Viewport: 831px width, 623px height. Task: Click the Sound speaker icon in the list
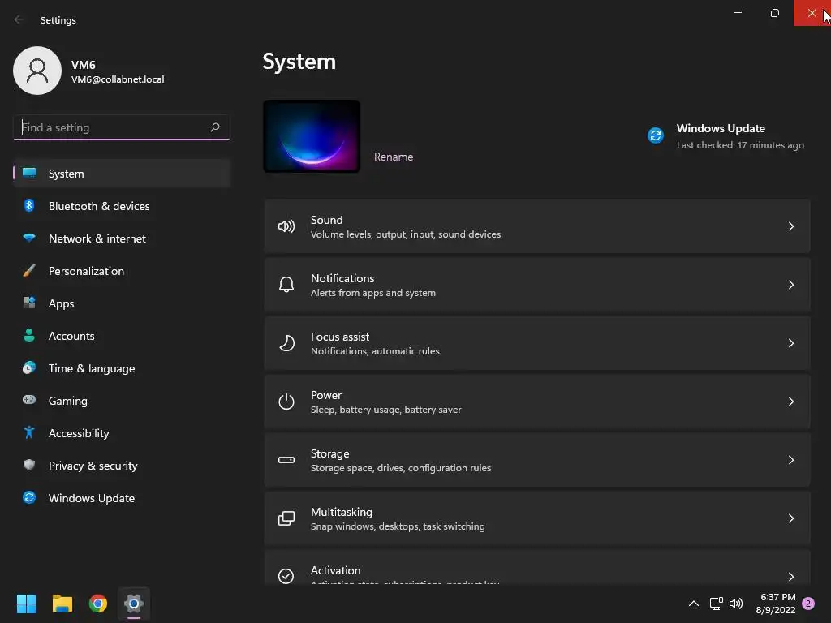(286, 227)
